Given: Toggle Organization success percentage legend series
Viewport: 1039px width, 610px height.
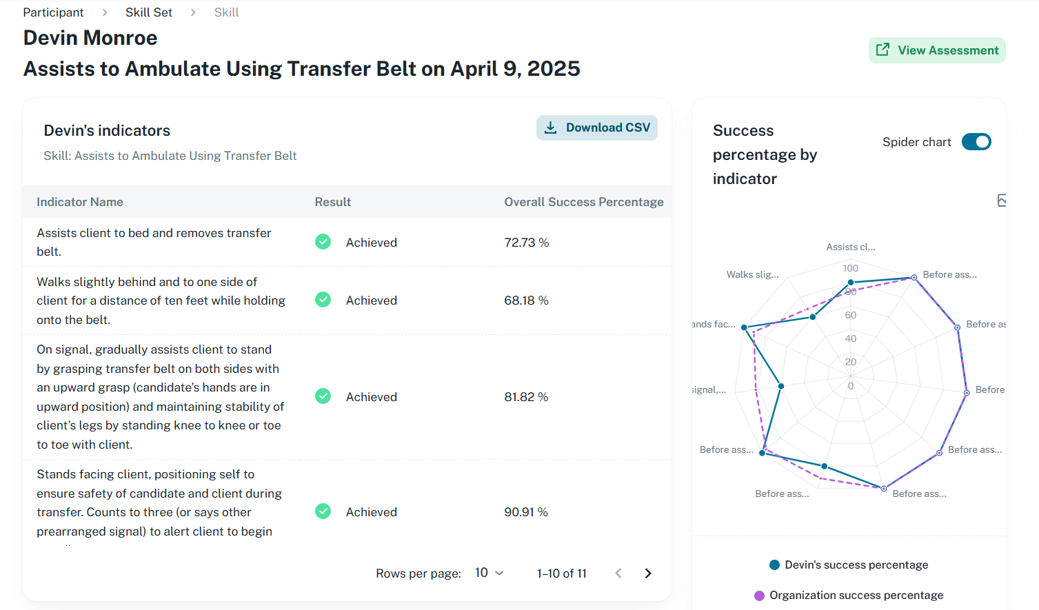Looking at the screenshot, I should [x=849, y=596].
